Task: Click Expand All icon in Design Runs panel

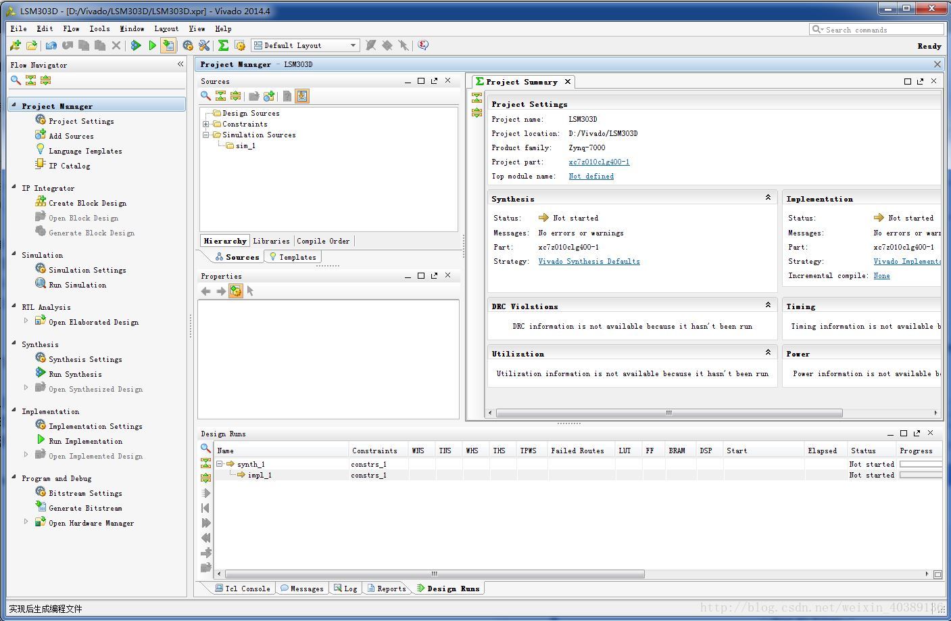Action: tap(205, 478)
